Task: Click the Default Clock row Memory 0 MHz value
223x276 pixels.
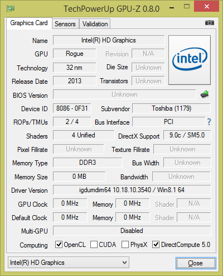Action: pos(132,217)
